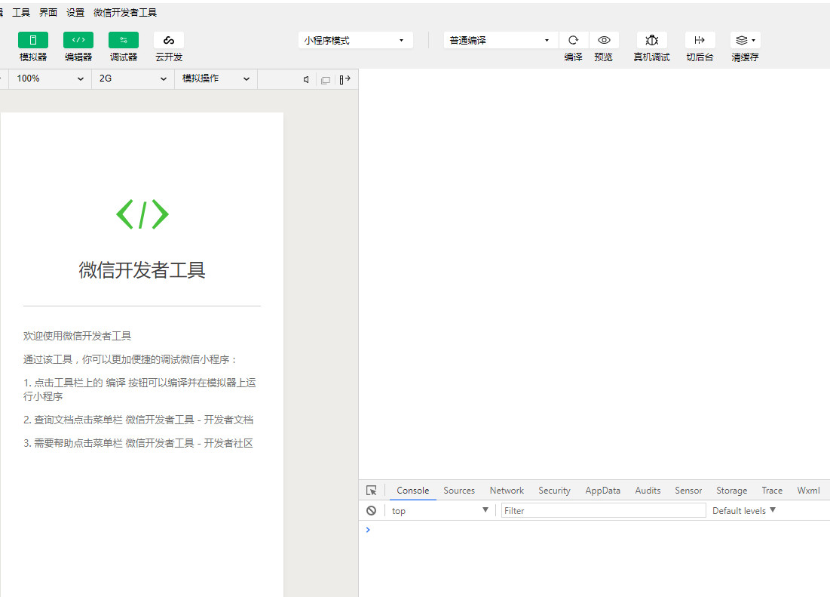Open the 2G network dropdown
Screen dimensions: 830x597
(133, 78)
